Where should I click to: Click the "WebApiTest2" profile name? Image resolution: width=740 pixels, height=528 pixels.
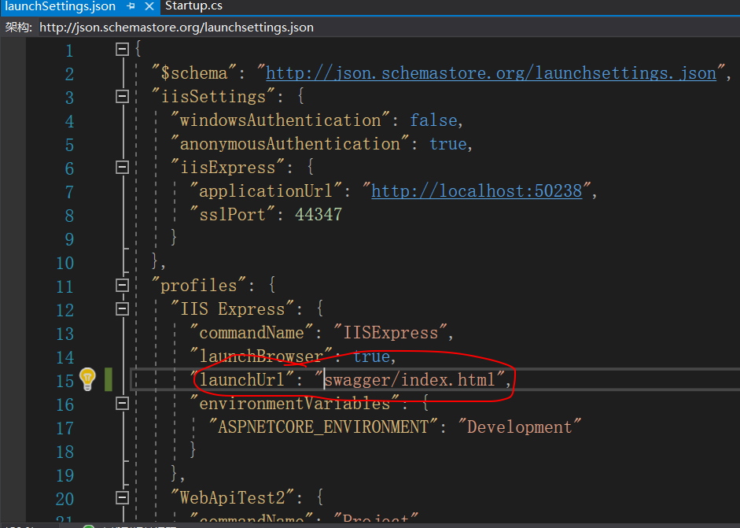click(232, 498)
